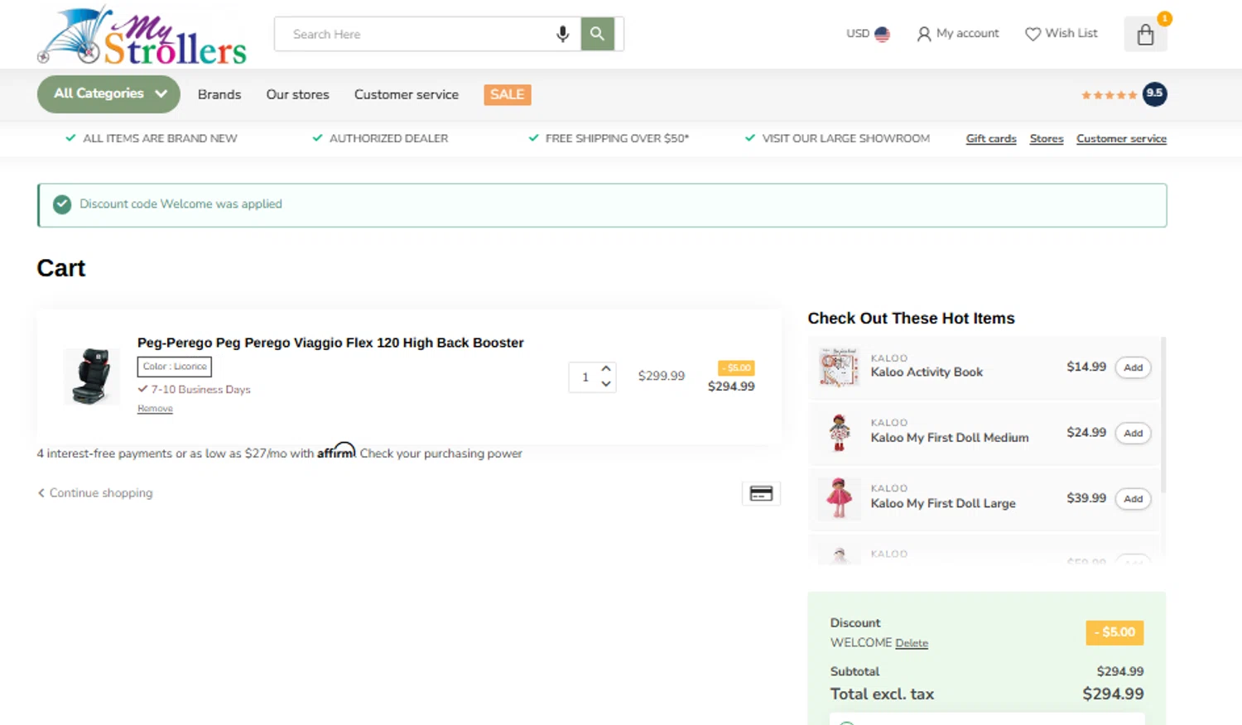This screenshot has height=725, width=1242.
Task: Decrease quantity with the down arrow
Action: pos(606,384)
